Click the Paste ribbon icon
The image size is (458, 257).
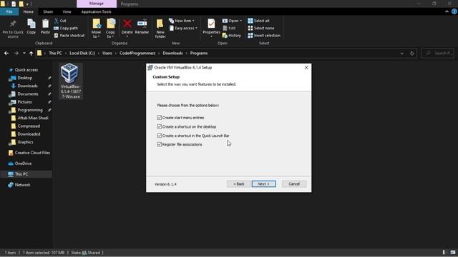point(45,27)
